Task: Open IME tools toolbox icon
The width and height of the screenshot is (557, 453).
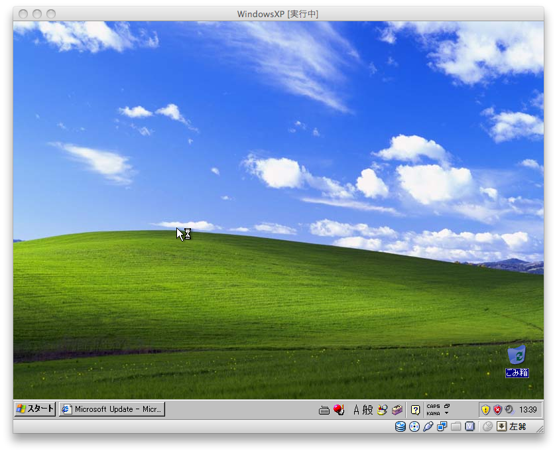Action: (x=397, y=410)
